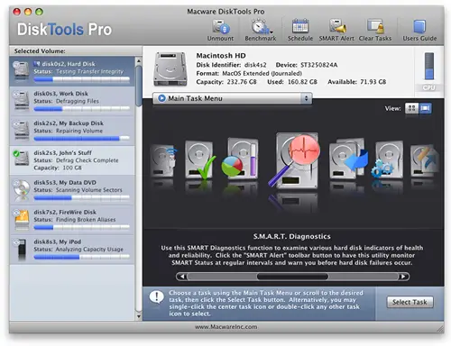Click the Capacity: 232.76 GB text
Screen dimensions: 451x346
226,82
